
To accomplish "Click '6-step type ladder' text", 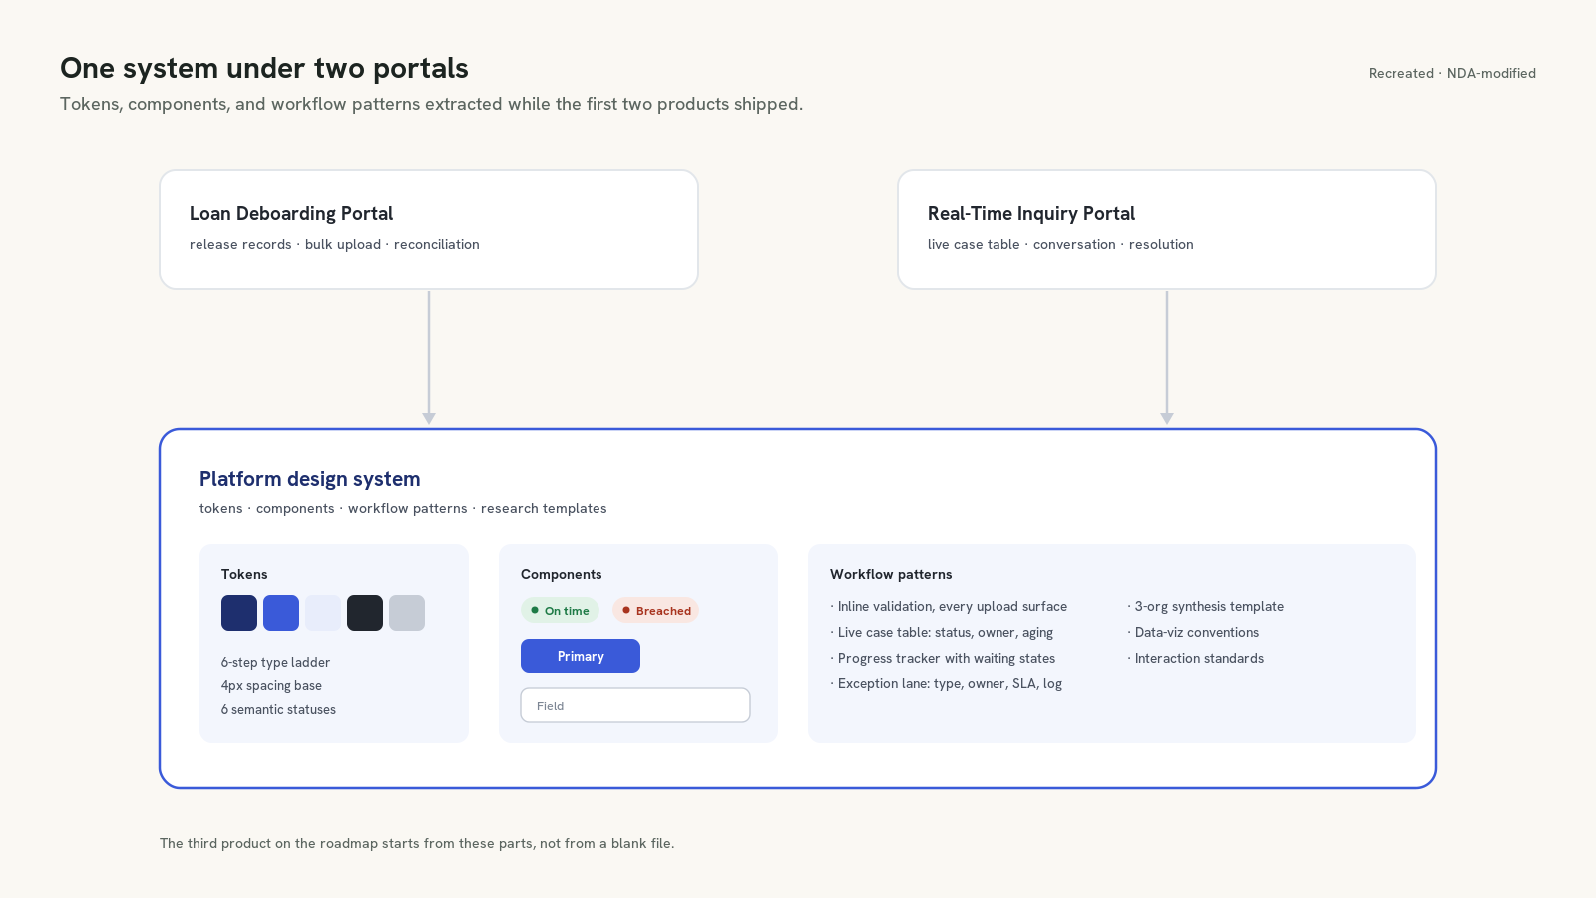I will 275,662.
